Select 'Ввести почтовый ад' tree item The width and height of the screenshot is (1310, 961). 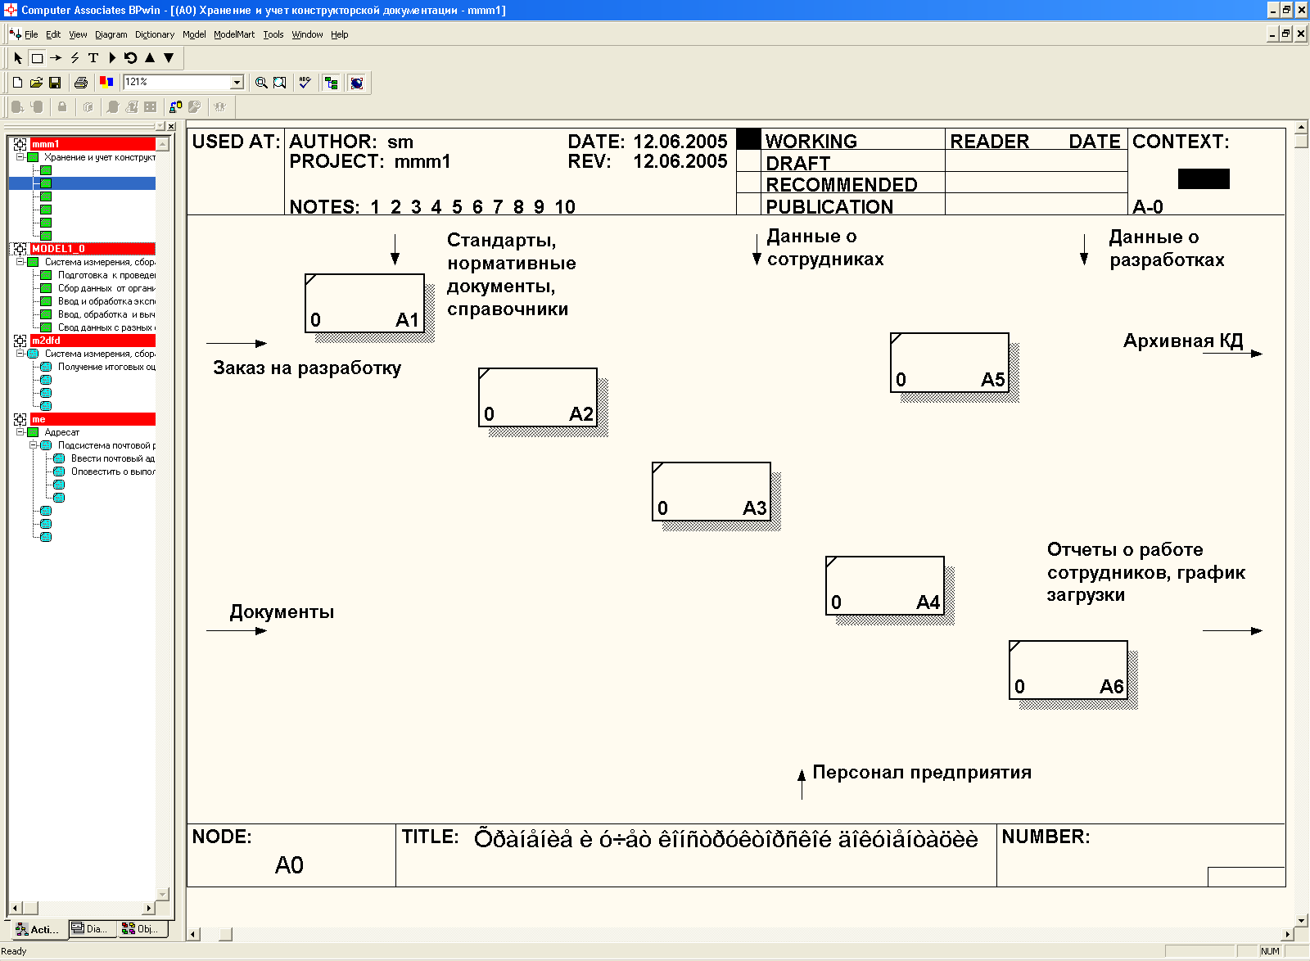pos(113,458)
